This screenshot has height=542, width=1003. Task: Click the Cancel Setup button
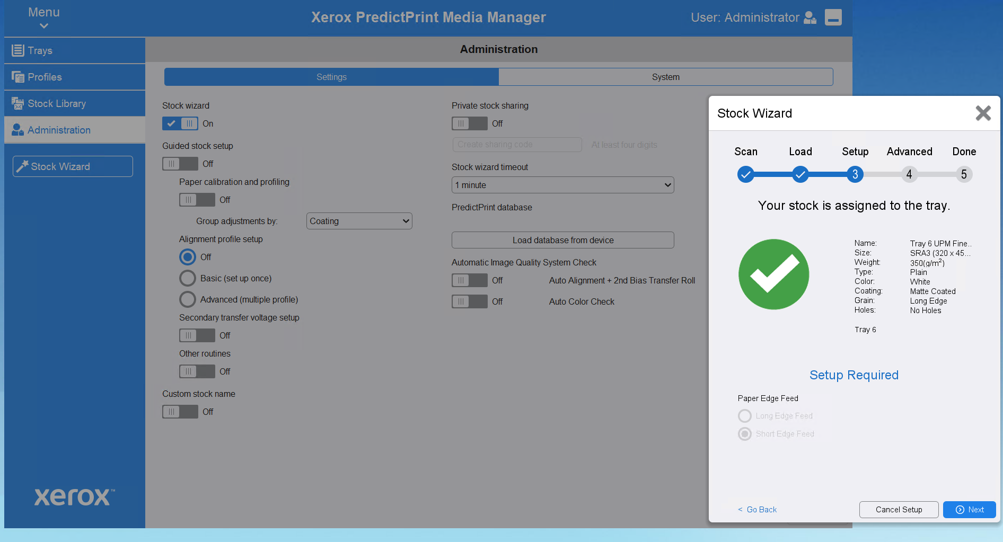coord(899,510)
